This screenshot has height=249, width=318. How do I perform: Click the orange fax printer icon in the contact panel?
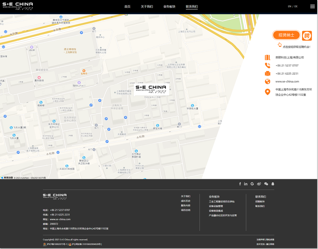(x=268, y=73)
